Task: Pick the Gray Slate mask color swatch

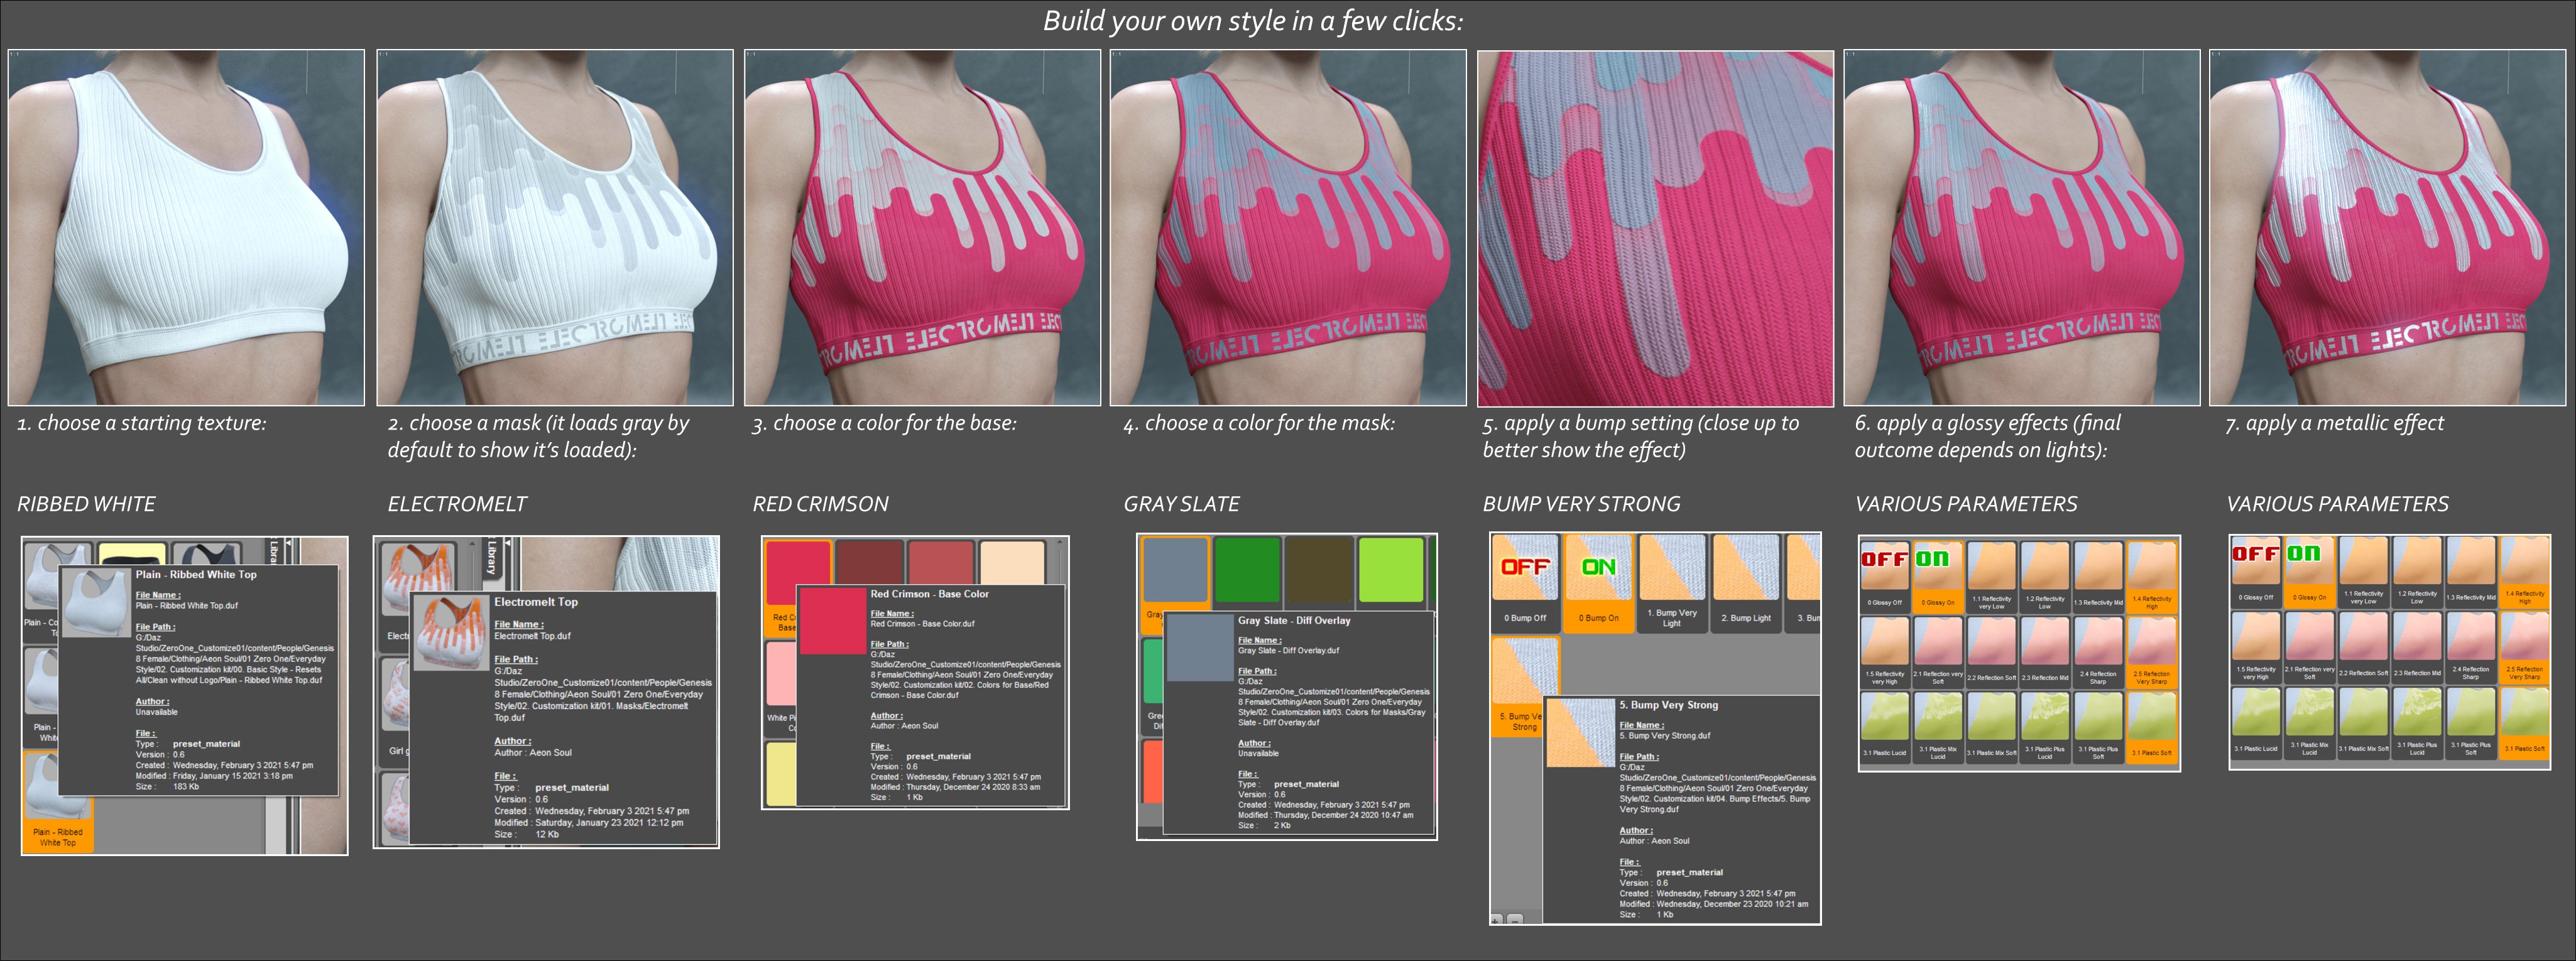Action: [1175, 570]
